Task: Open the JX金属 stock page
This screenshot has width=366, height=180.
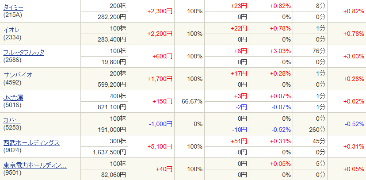Action: click(13, 97)
